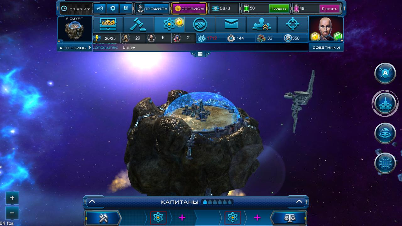Zoom out with the minus button
Image resolution: width=402 pixels, height=226 pixels.
[12, 213]
